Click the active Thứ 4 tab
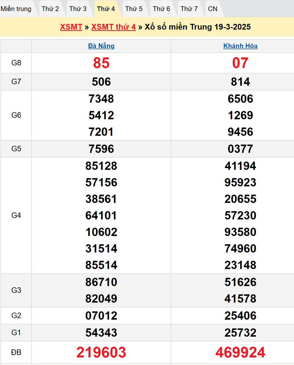Viewport: 294px width, 365px height. click(x=106, y=9)
